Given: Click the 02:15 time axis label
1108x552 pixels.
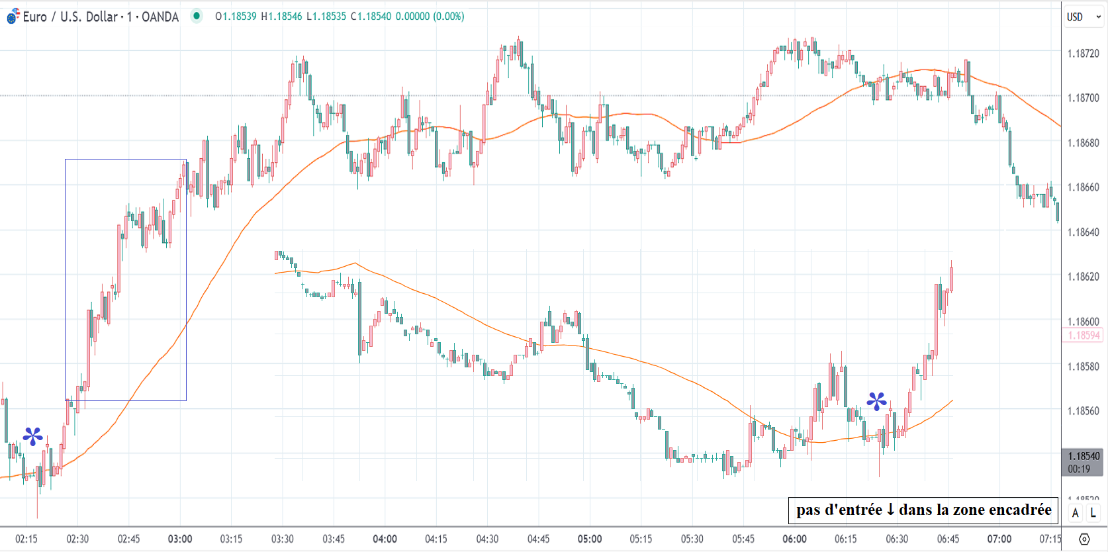Looking at the screenshot, I should tap(26, 539).
